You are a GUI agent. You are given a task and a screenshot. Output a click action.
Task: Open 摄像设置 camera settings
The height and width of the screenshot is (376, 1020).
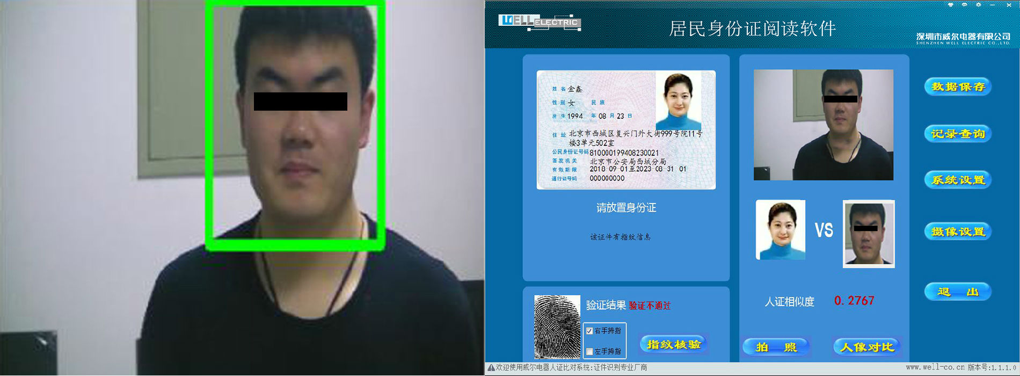958,232
